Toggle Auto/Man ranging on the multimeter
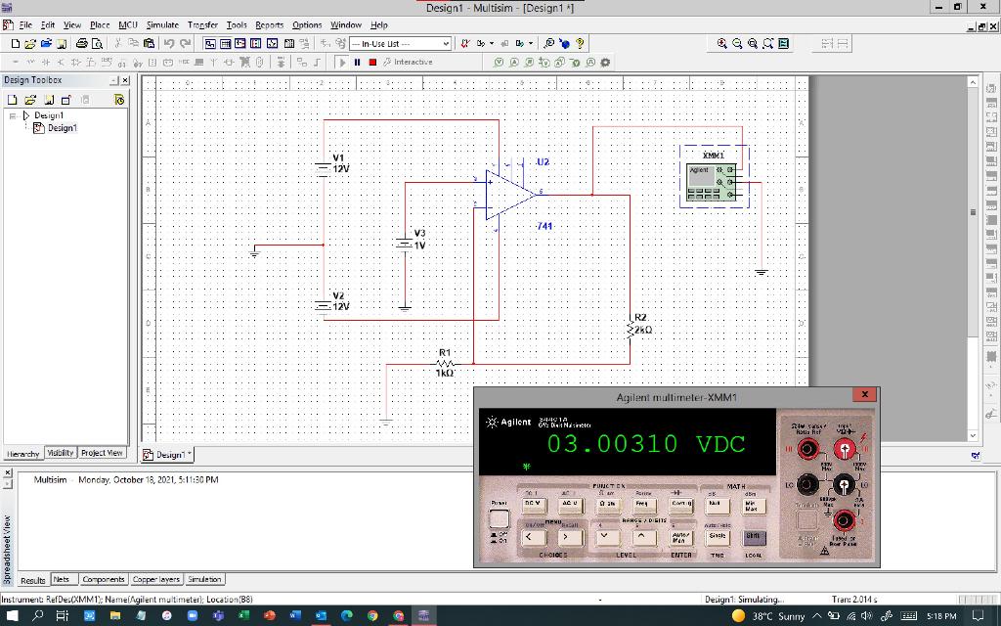Image resolution: width=1001 pixels, height=626 pixels. click(x=679, y=538)
